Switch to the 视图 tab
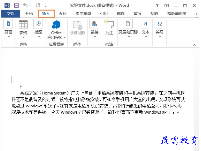Viewport: 201px width, 151px height. 154,14
